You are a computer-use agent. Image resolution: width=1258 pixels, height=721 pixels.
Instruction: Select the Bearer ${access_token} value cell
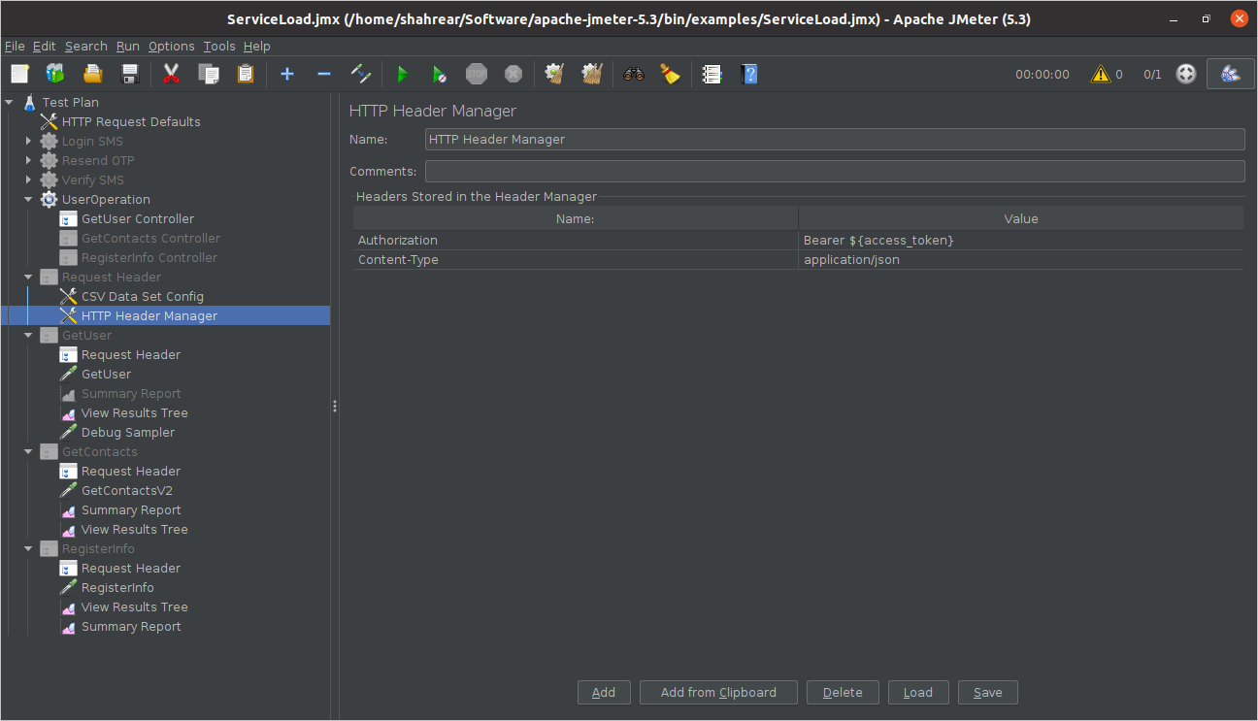pyautogui.click(x=1021, y=240)
